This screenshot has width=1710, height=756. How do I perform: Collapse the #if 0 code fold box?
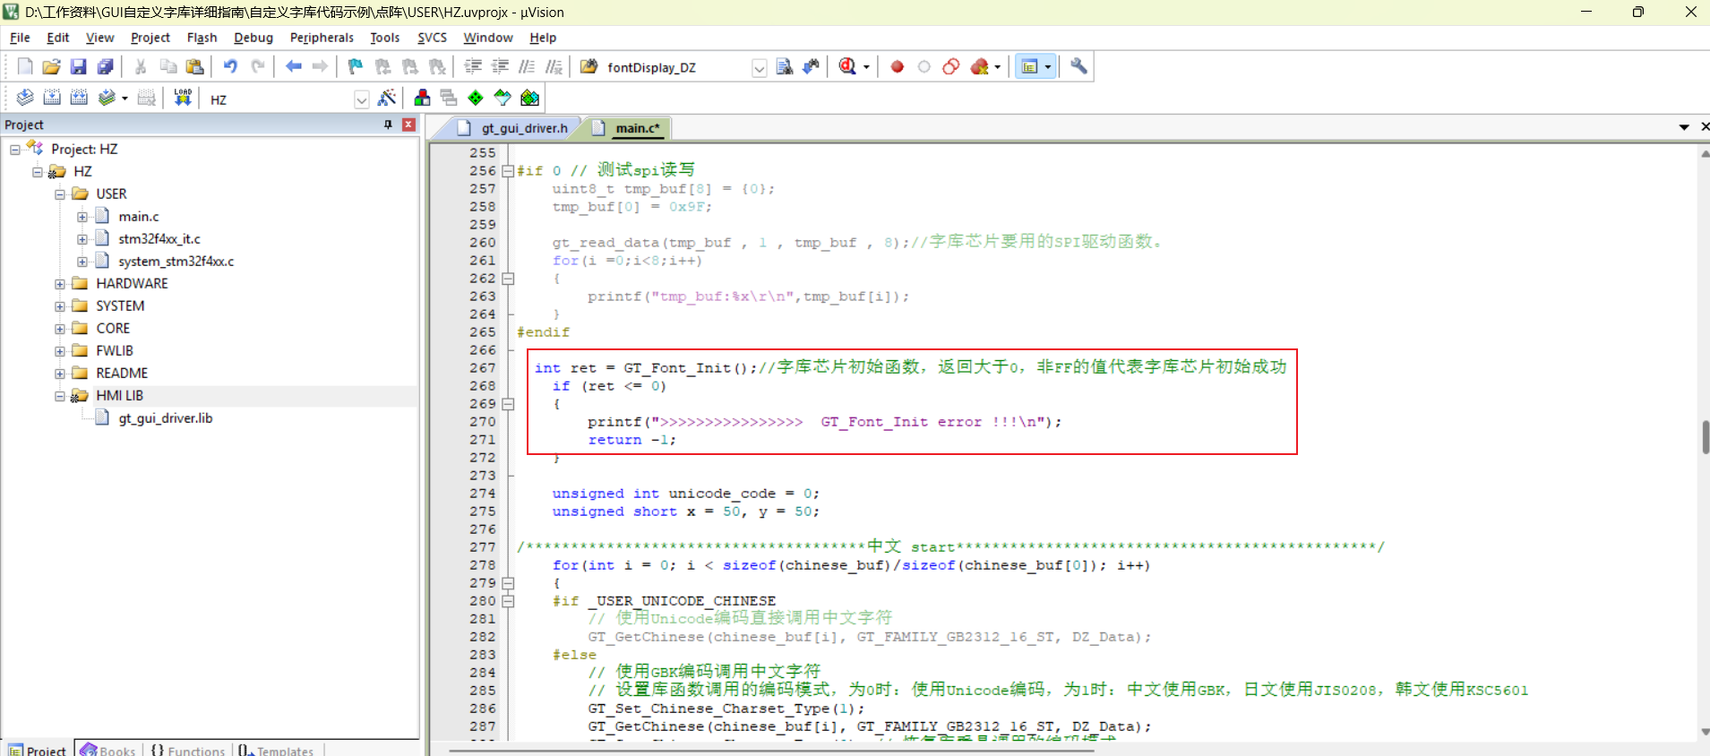(508, 171)
